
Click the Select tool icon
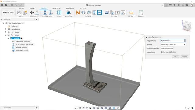(x=141, y=13)
